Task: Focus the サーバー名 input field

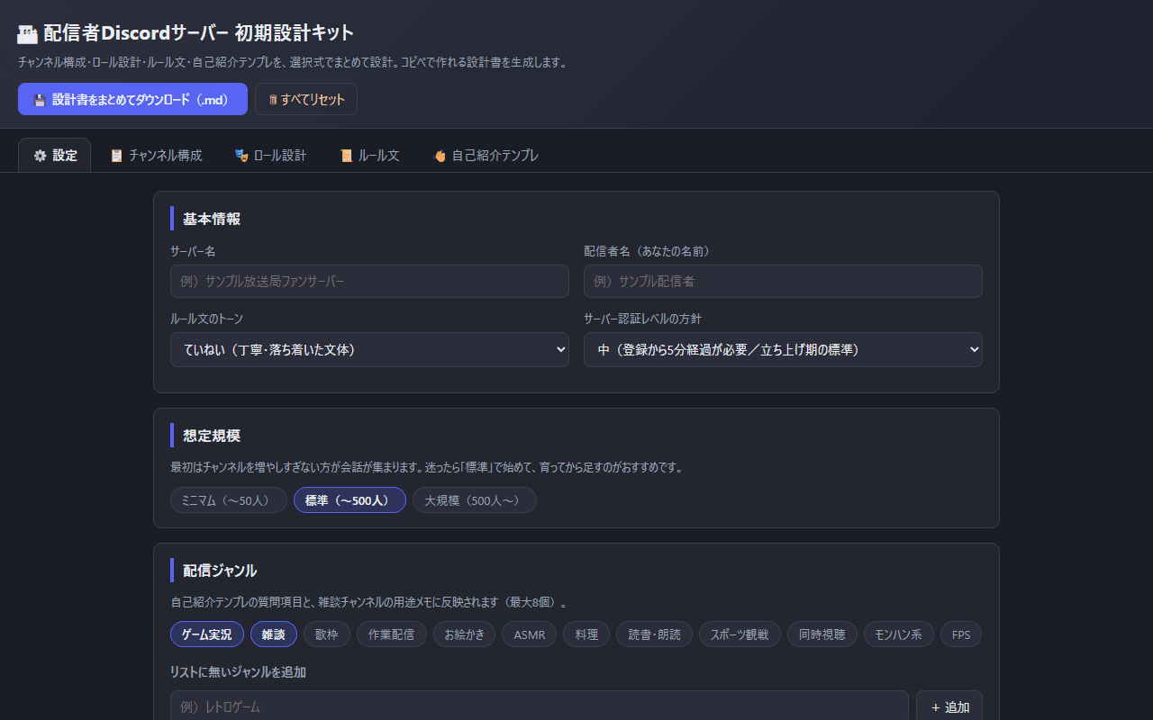Action: point(369,281)
